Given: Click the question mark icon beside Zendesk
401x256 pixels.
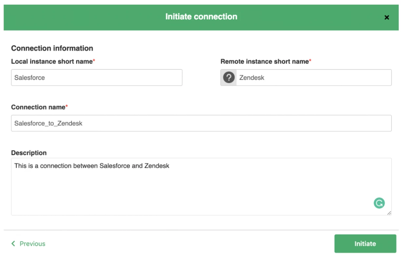Looking at the screenshot, I should 229,78.
